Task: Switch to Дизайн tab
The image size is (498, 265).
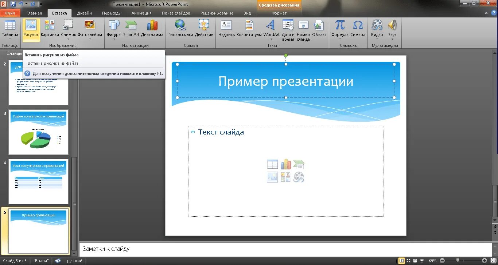Action: click(84, 13)
